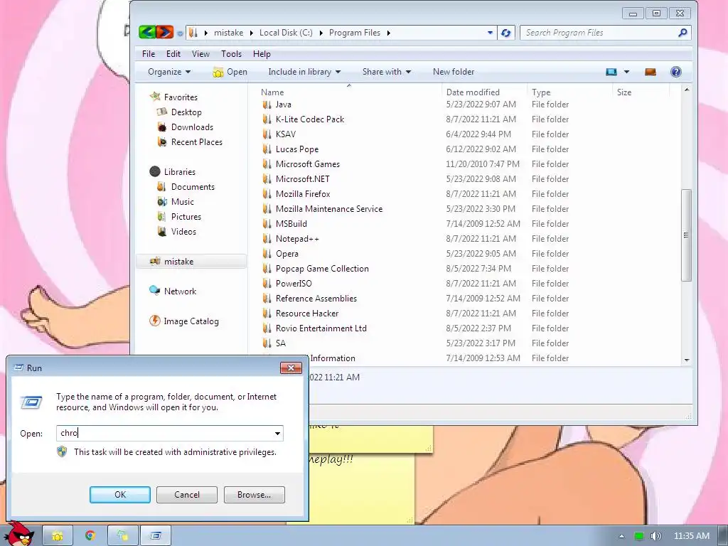Click the file list vertical scrollbar thumb

coord(686,235)
